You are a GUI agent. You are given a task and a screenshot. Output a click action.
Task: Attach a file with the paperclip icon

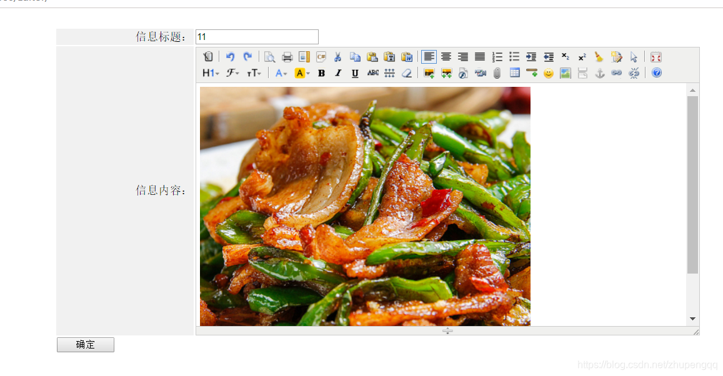click(x=497, y=73)
